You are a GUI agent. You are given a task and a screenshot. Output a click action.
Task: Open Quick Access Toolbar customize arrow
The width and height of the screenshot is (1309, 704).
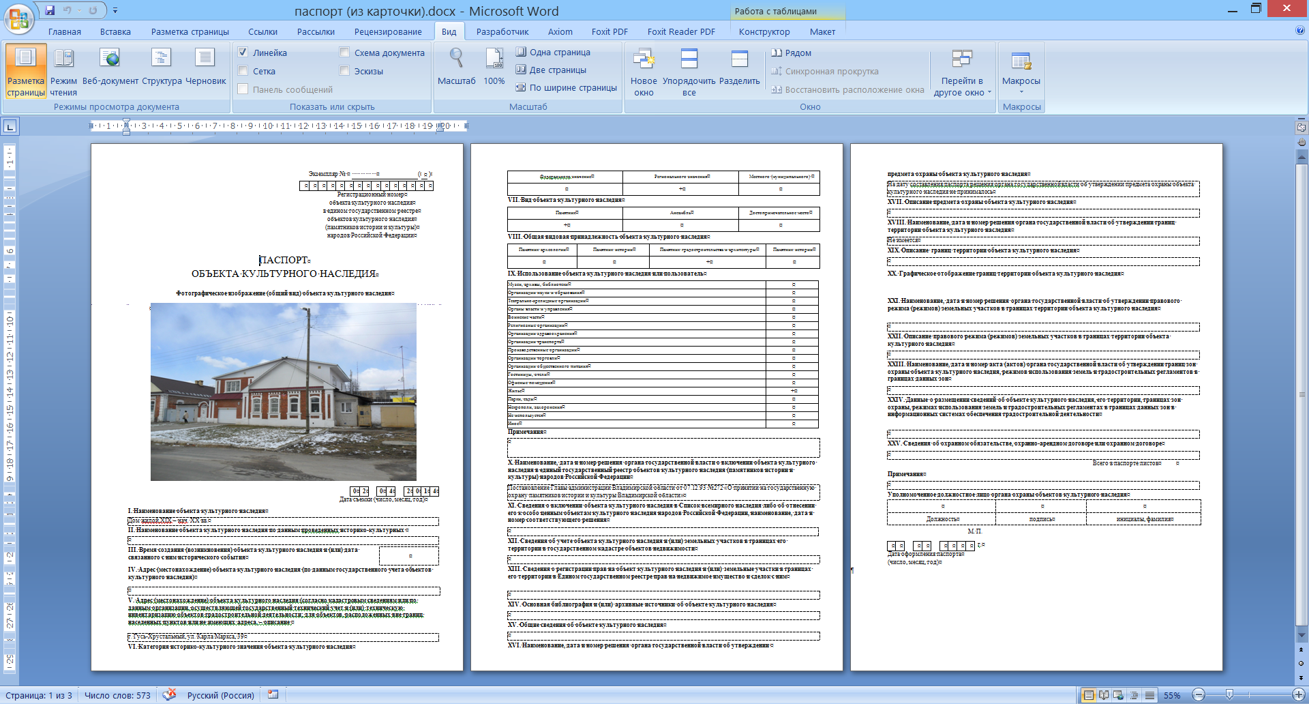115,11
